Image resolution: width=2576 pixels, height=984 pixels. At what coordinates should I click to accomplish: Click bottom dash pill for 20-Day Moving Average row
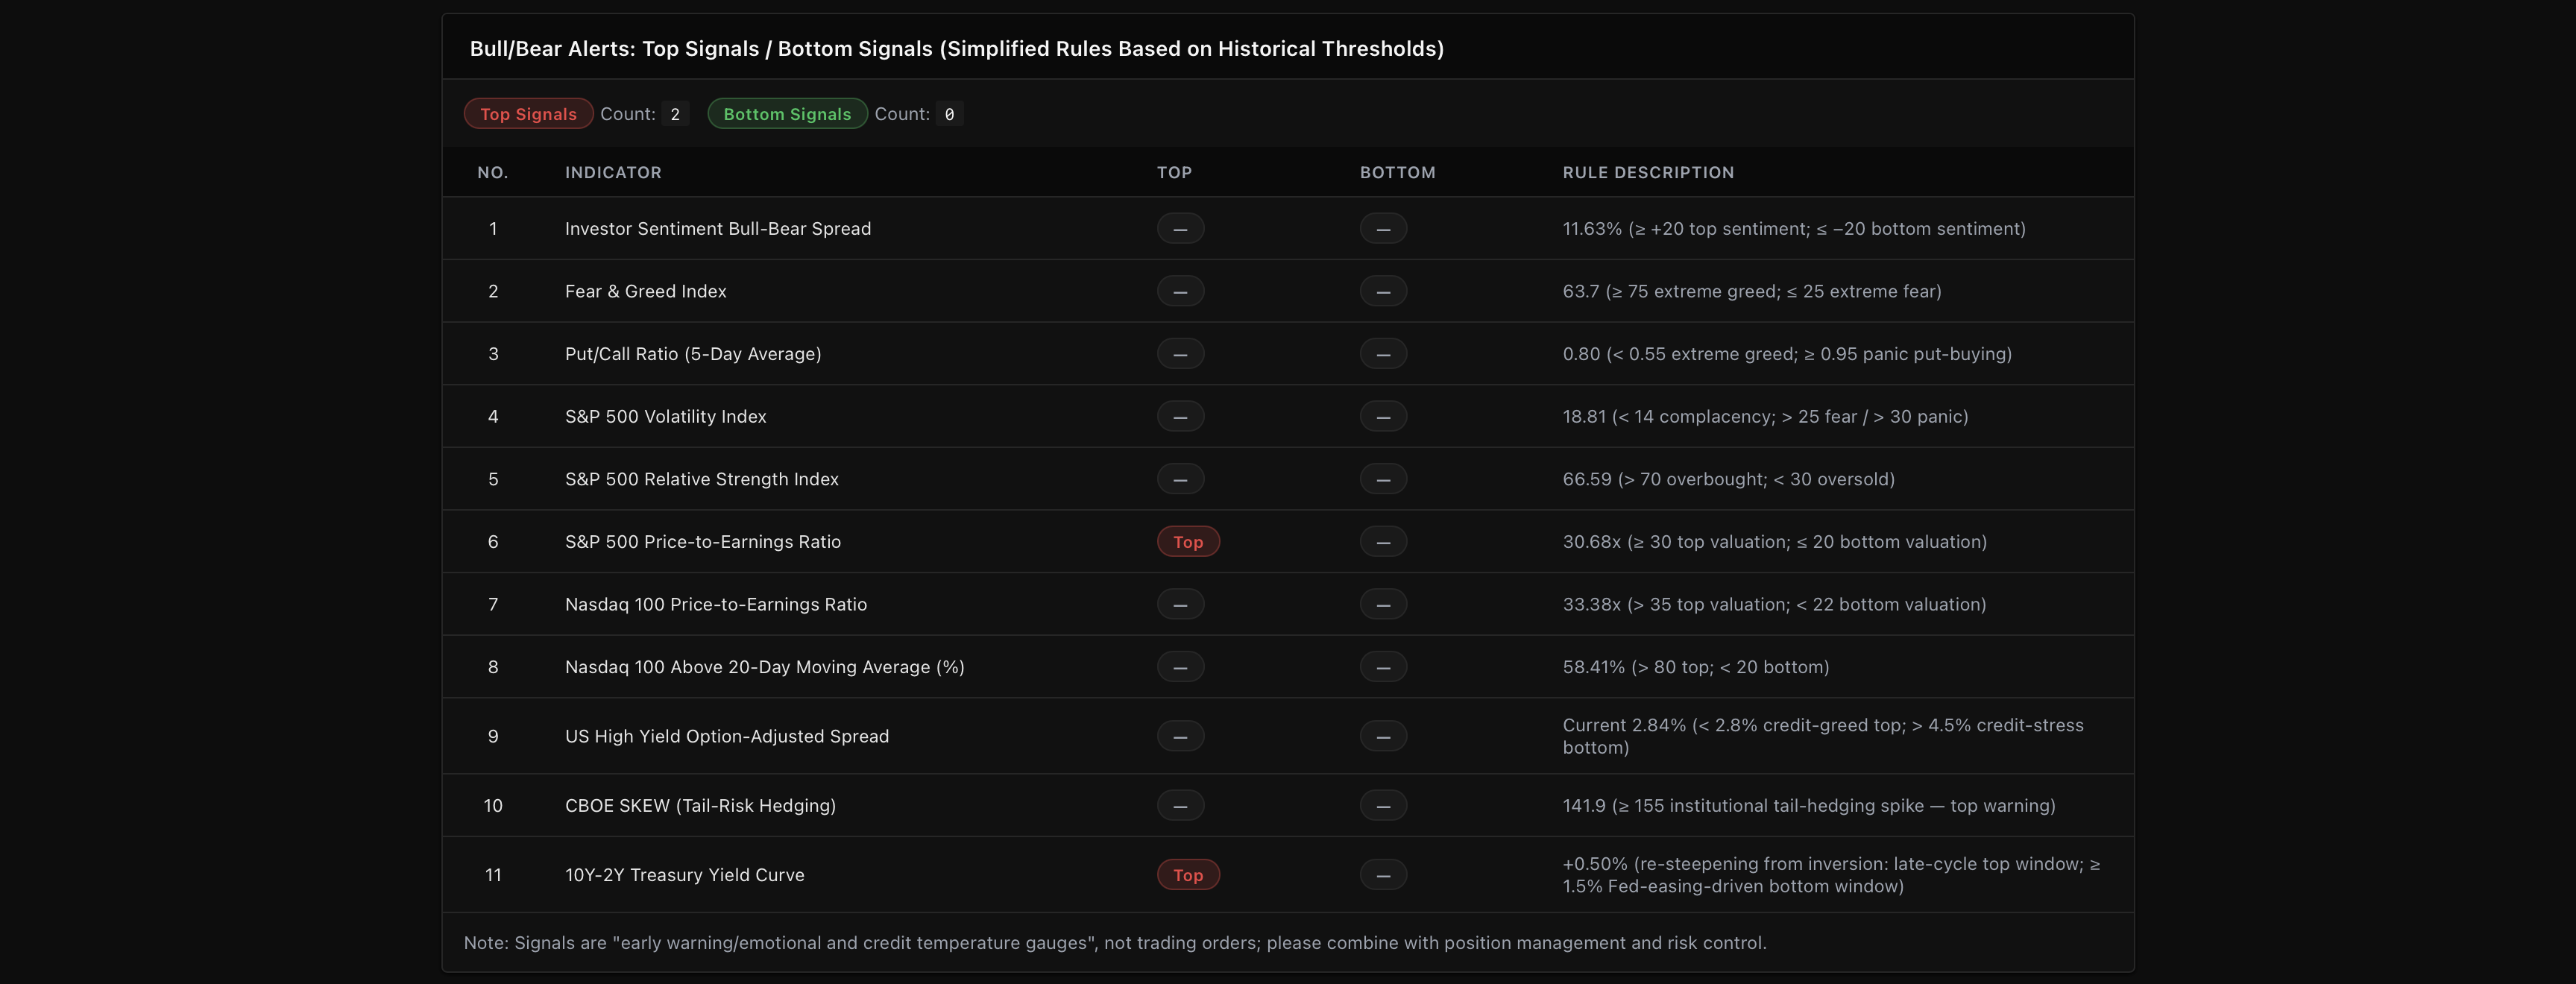pos(1383,667)
